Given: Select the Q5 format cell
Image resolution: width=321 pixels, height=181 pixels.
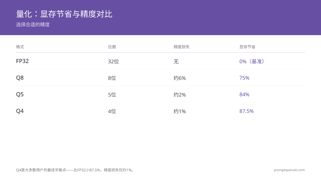Looking at the screenshot, I should pyautogui.click(x=20, y=94).
